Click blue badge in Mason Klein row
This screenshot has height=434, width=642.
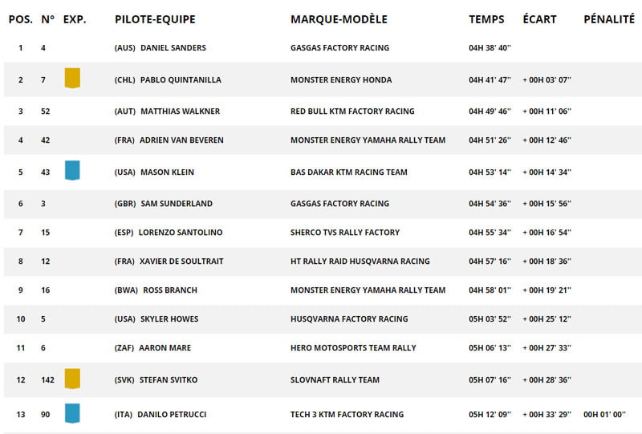point(72,170)
